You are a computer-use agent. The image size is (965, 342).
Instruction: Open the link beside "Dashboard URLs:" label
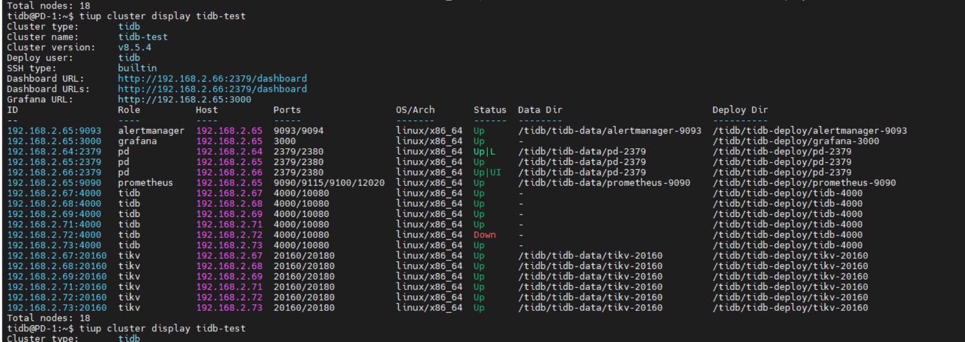212,89
